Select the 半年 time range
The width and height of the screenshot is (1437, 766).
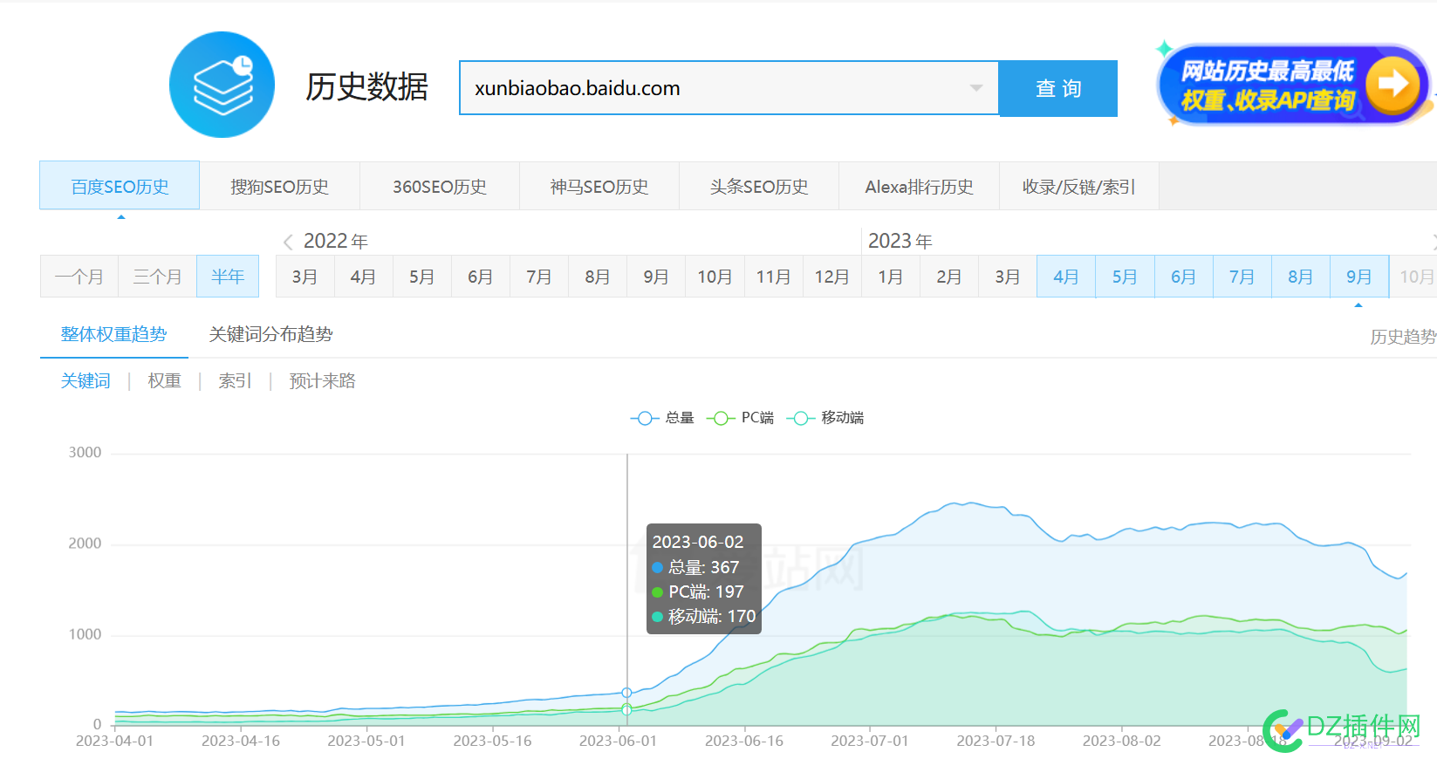[x=228, y=277]
